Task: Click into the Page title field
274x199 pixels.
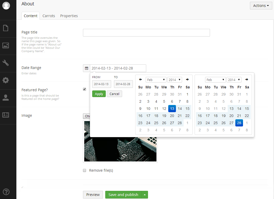Action: pos(146,33)
